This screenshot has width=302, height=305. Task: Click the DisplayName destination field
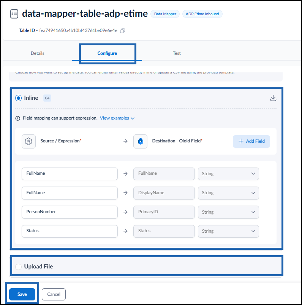(164, 193)
